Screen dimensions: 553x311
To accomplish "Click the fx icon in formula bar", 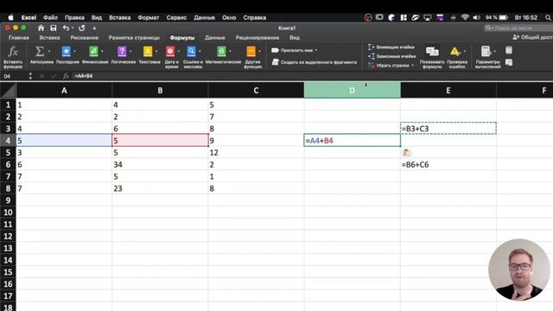I will pyautogui.click(x=66, y=76).
